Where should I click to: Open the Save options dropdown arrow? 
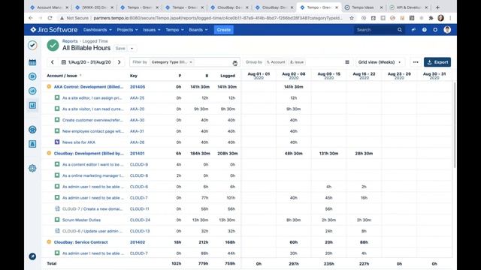click(132, 48)
